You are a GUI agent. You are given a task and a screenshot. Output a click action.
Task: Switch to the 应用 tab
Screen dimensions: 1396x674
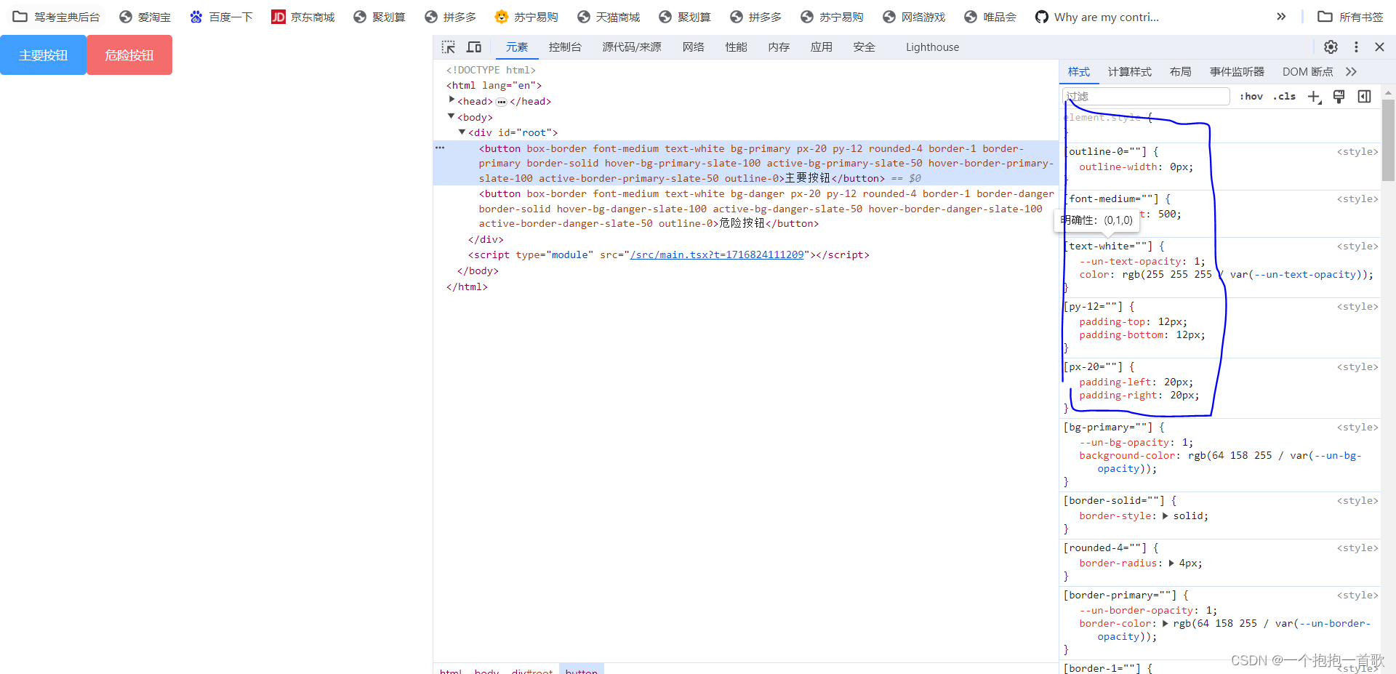point(822,47)
